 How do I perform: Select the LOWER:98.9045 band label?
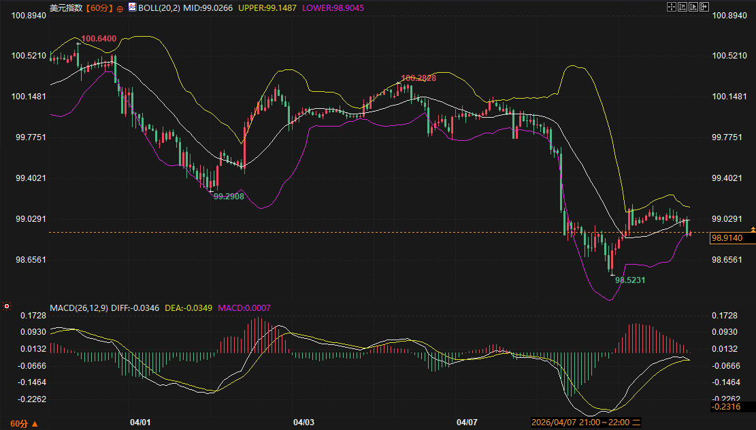click(331, 8)
